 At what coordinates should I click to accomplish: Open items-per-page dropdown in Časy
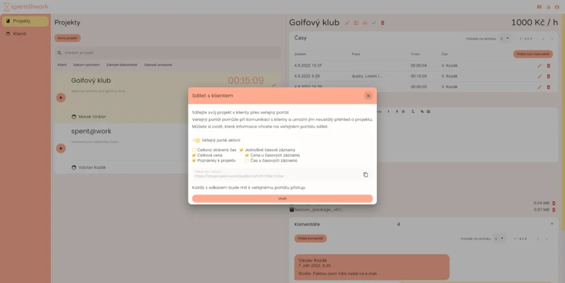(504, 39)
